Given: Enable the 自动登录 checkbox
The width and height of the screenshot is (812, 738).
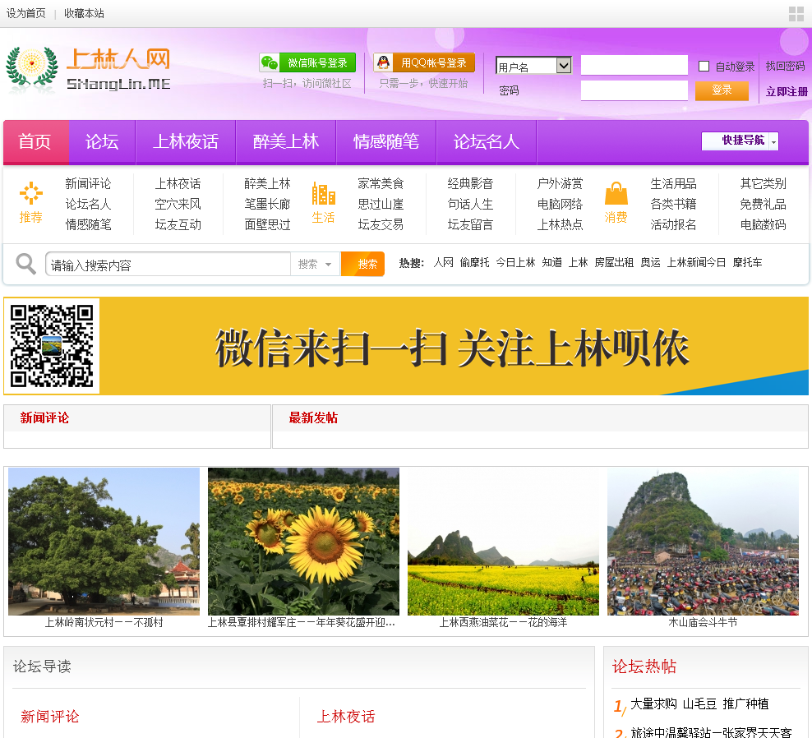Looking at the screenshot, I should coord(704,67).
